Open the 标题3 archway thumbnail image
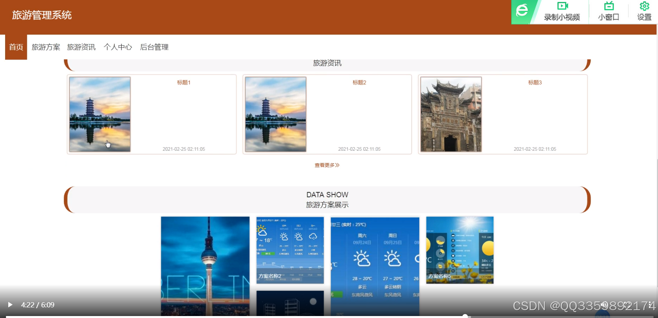Viewport: 658px width, 318px height. click(x=451, y=114)
